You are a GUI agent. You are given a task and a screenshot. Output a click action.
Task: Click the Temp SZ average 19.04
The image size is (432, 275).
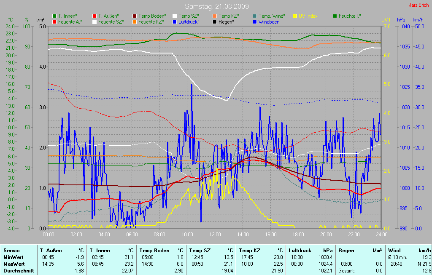click(227, 271)
